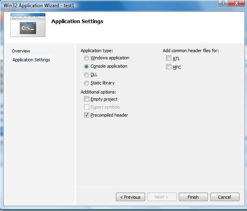Screen dimensions: 247x211
Task: Close the wizard with the X button
Action: tap(236, 3)
